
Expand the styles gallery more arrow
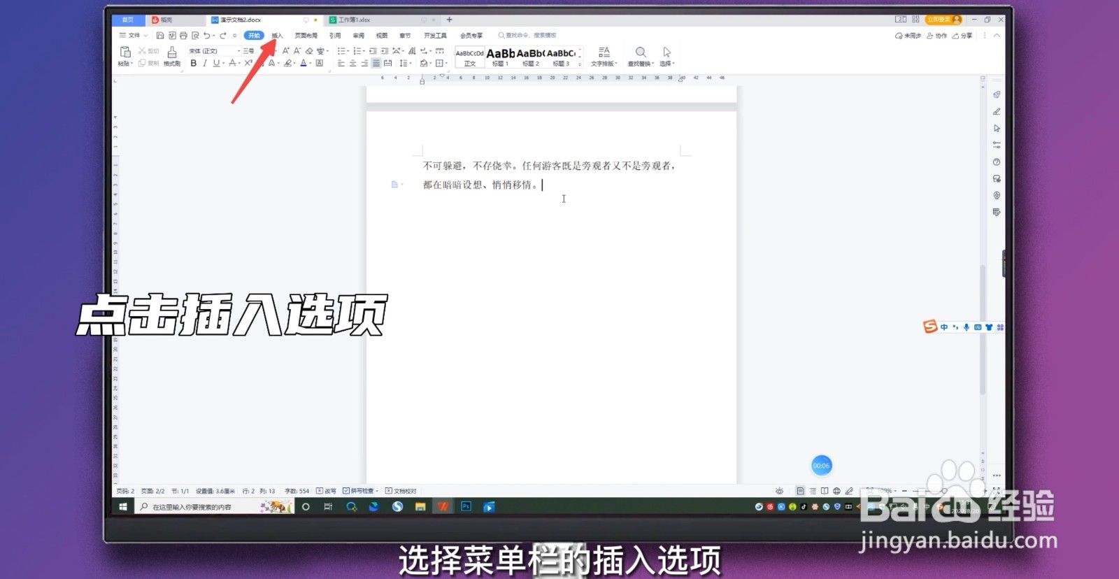click(x=580, y=64)
